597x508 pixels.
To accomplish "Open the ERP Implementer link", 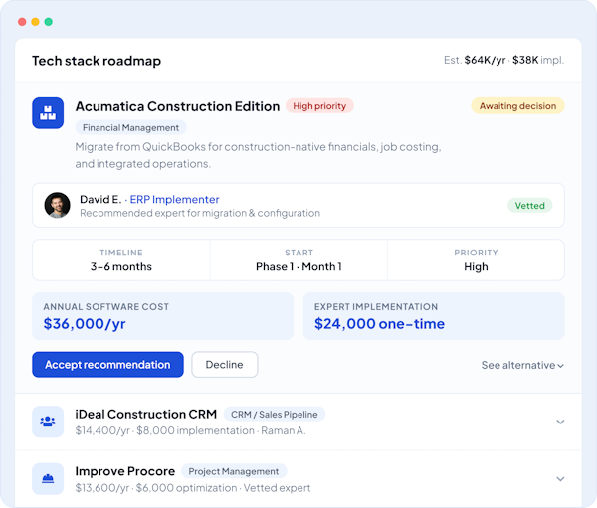I will (x=174, y=200).
